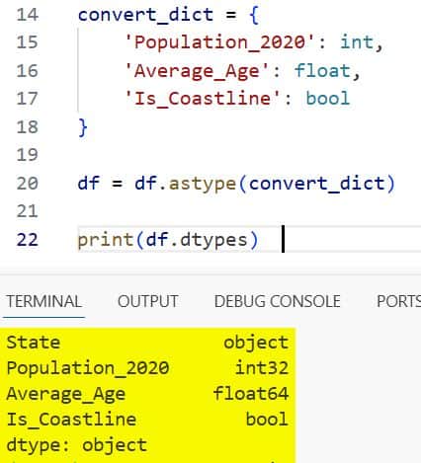Click 'Average_Age' in terminal output
The image size is (421, 463).
click(x=66, y=394)
